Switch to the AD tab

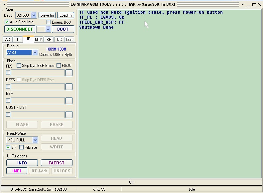pyautogui.click(x=8, y=40)
